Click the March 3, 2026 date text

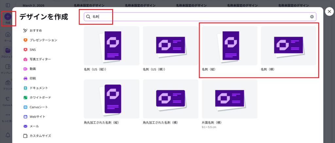tap(34, 5)
